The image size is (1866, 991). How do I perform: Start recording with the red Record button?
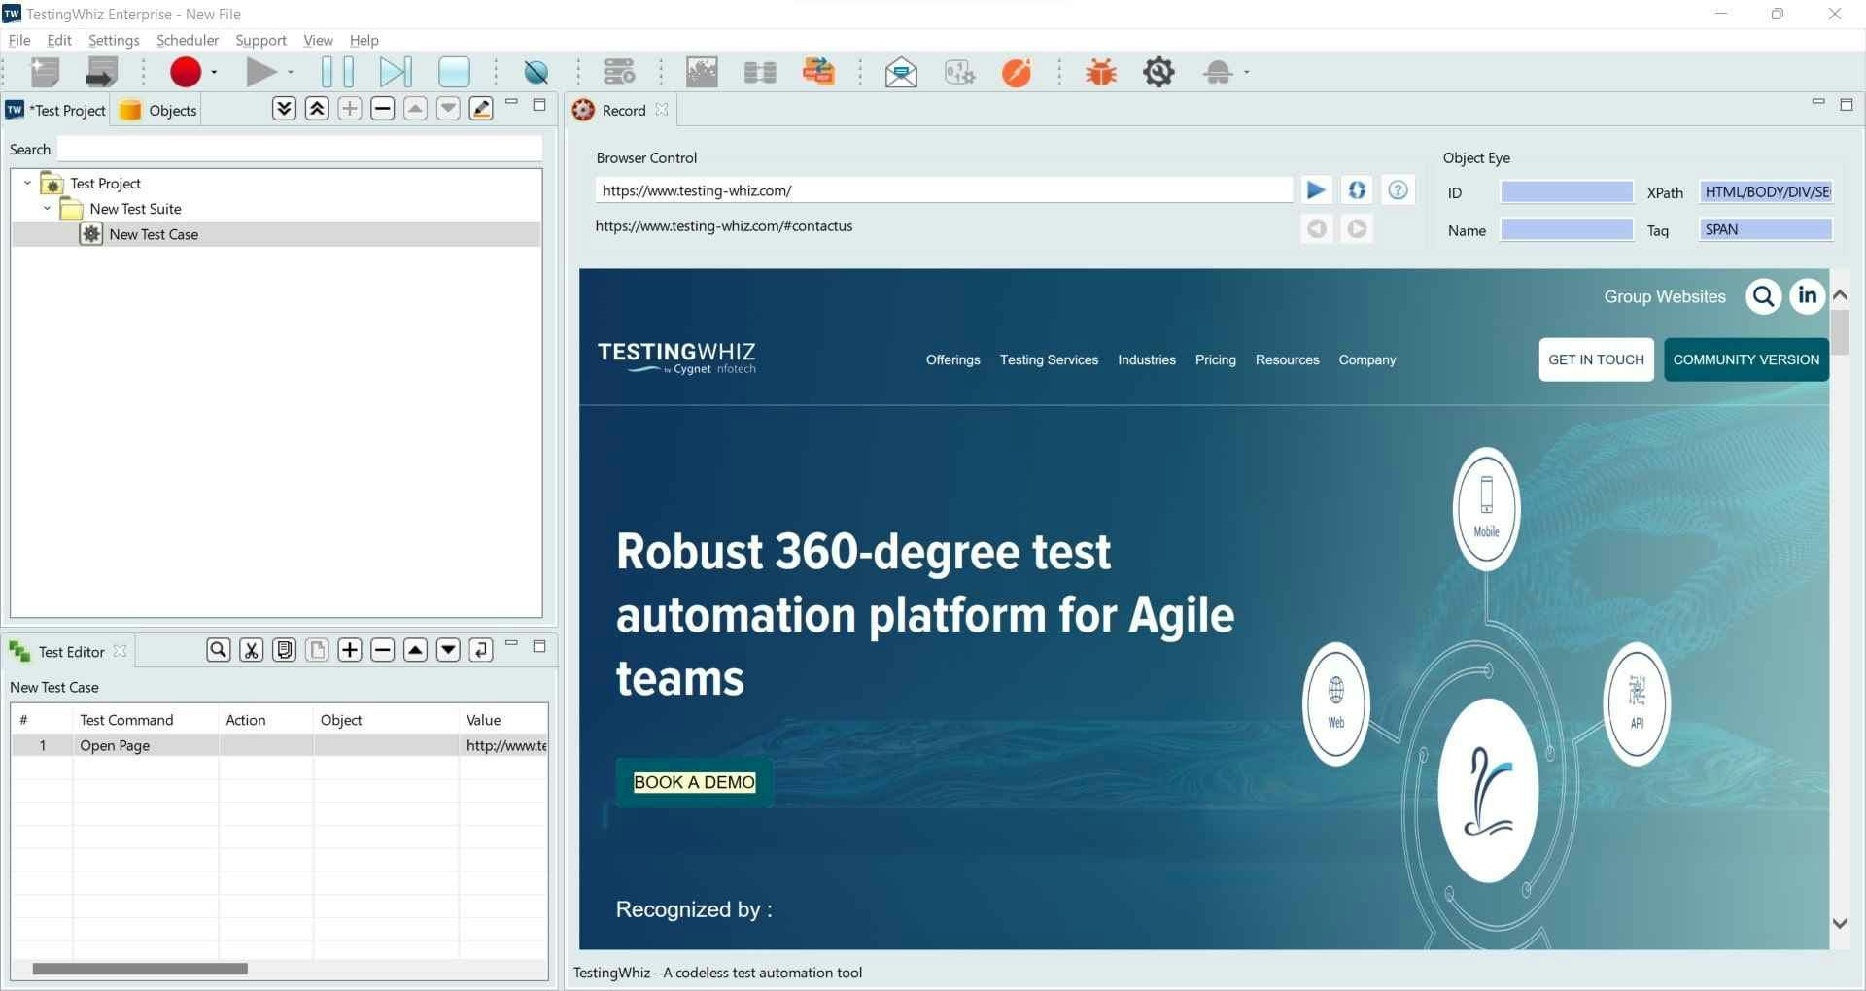point(186,72)
